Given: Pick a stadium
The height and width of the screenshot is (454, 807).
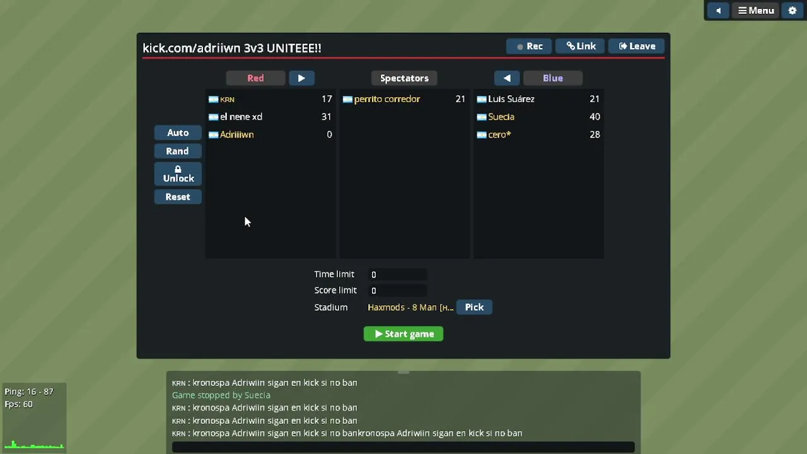Looking at the screenshot, I should click(474, 307).
